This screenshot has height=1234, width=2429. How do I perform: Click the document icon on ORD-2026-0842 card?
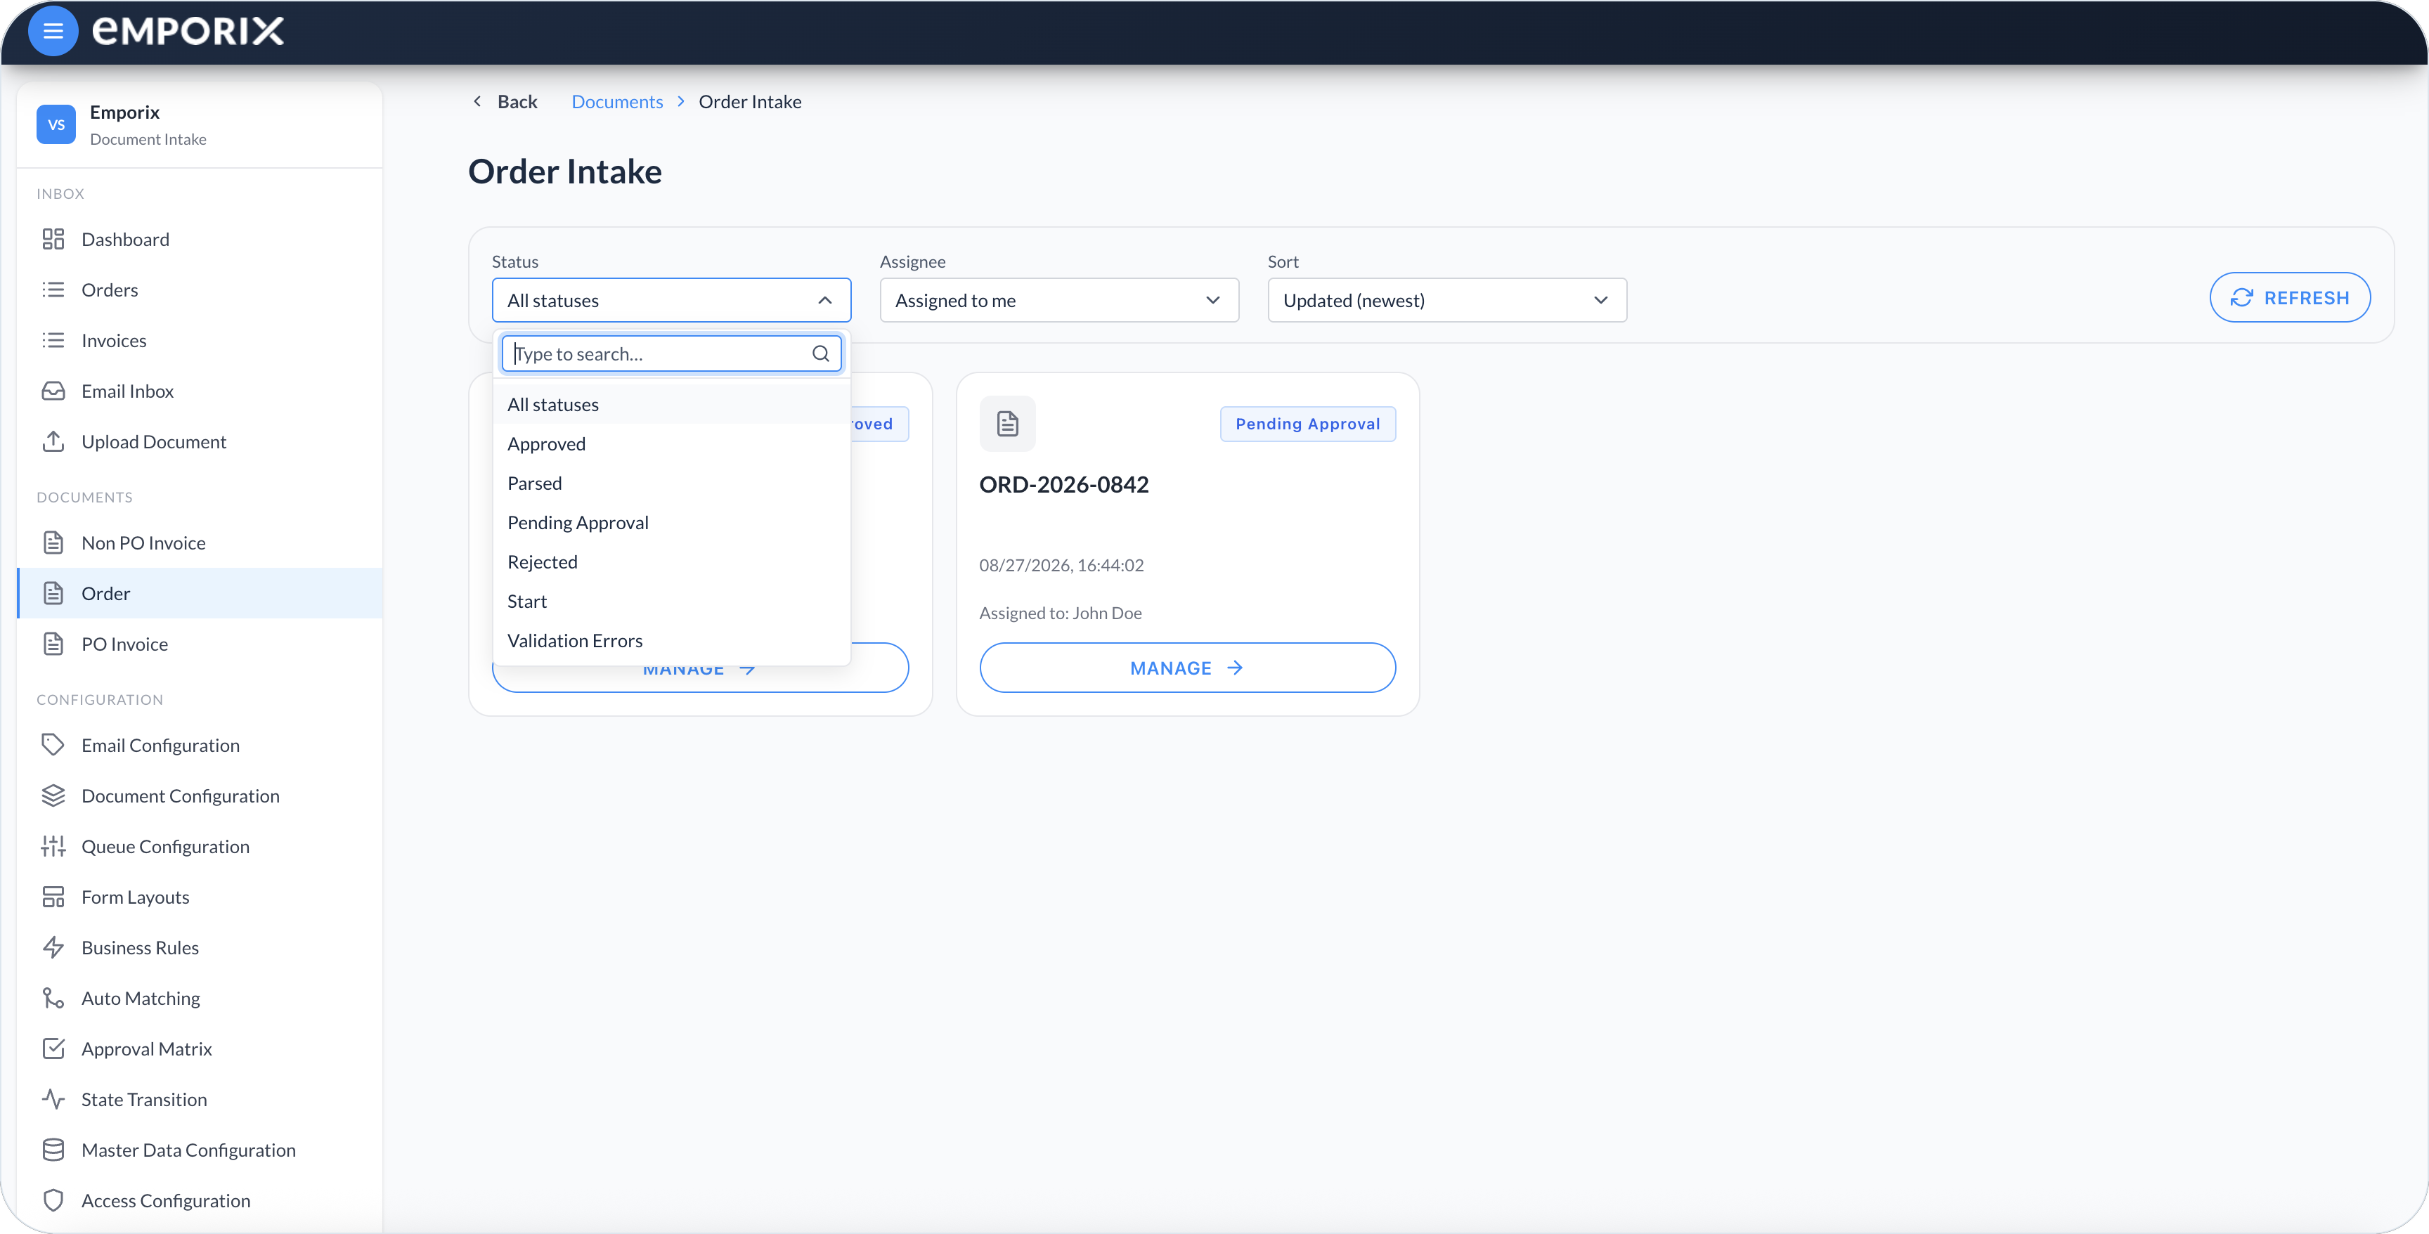pyautogui.click(x=1007, y=423)
